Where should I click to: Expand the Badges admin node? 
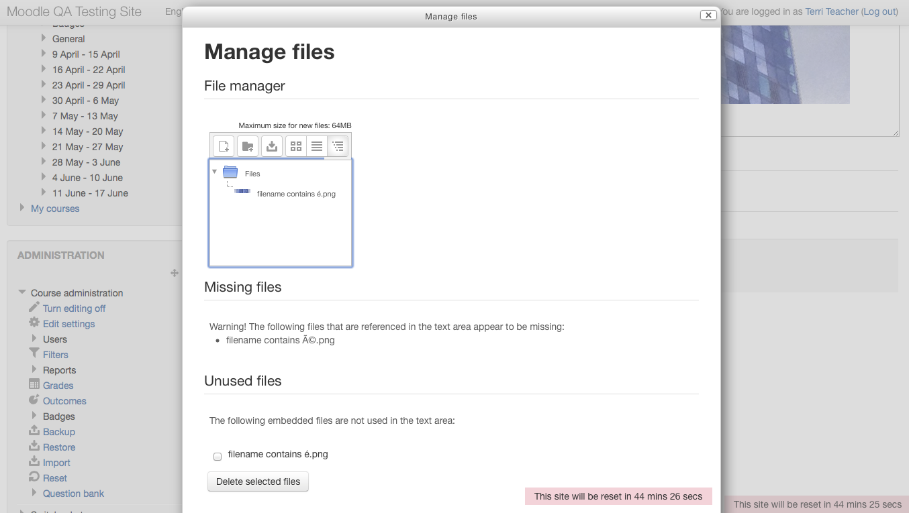[x=34, y=416]
